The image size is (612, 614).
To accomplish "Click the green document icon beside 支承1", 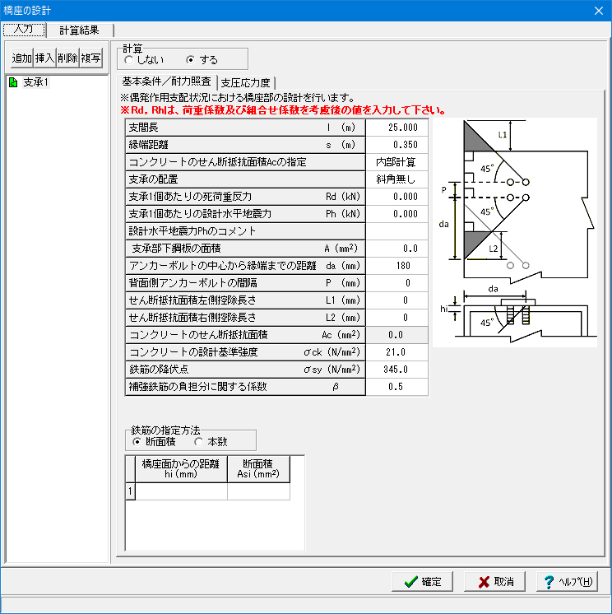I will pos(13,82).
